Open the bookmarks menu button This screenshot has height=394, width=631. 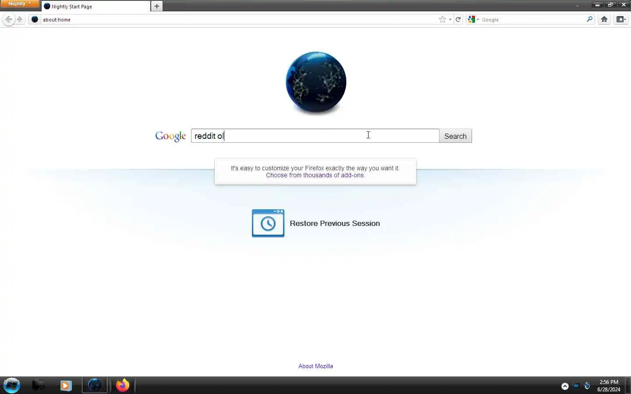(621, 19)
